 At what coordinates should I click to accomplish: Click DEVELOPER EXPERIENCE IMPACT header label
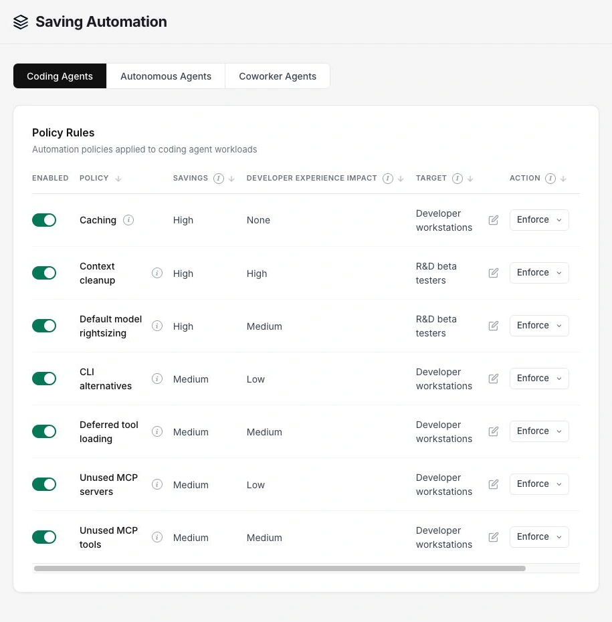[312, 178]
